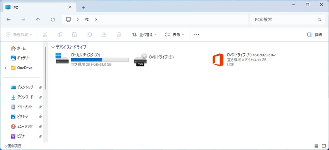329x150 pixels.
Task: Click the 3 個の項目 status text
Action: click(x=13, y=146)
